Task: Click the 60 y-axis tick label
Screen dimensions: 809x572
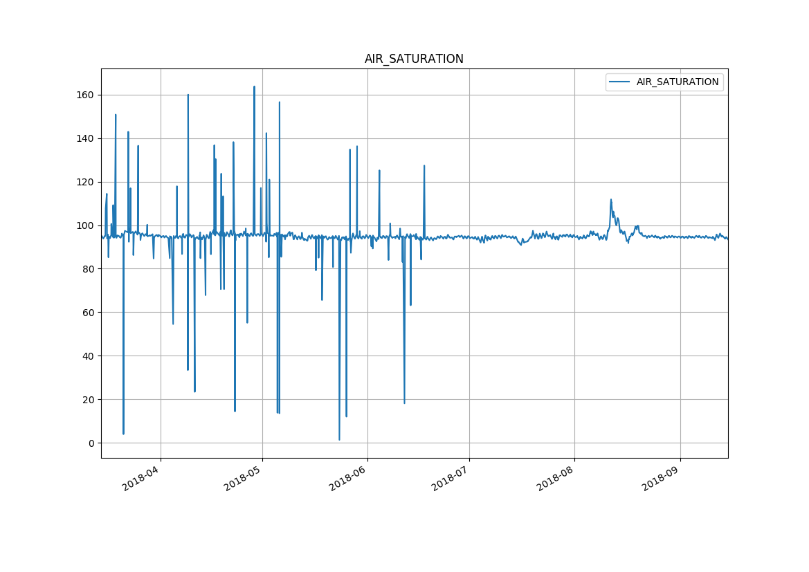Action: tap(89, 313)
